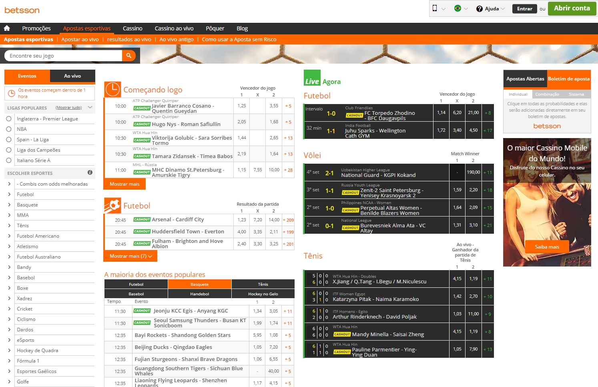The image size is (598, 387).
Task: Open the Blog menu item
Action: point(242,28)
